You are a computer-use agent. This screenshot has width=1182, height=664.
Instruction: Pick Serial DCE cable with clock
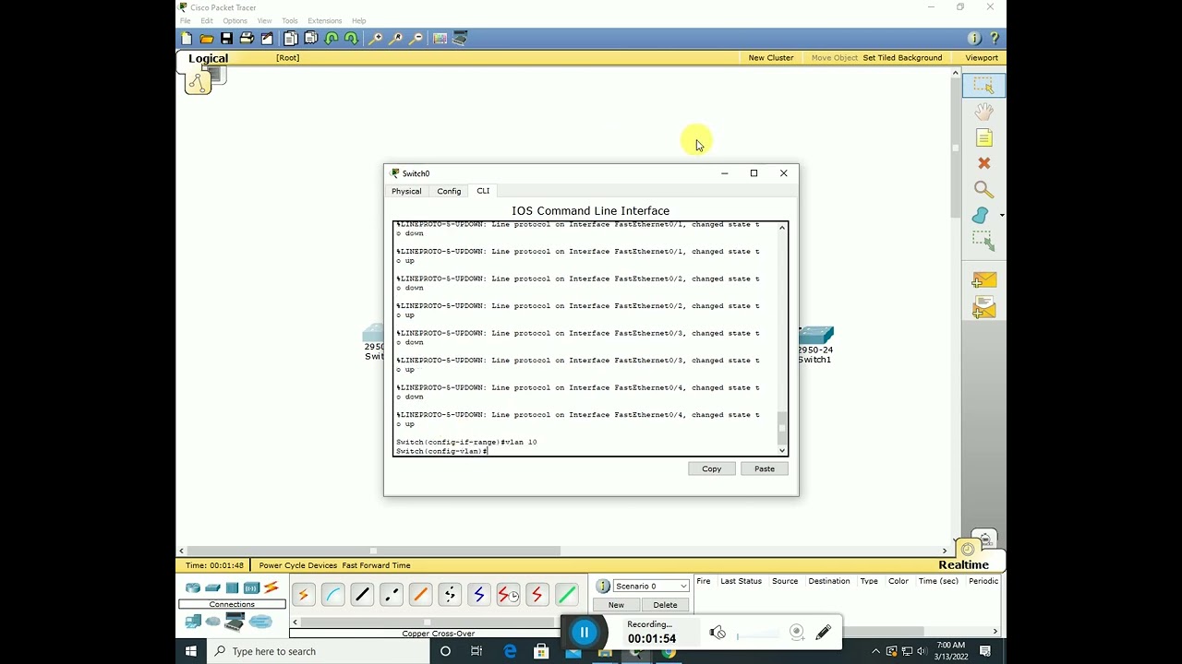tap(508, 595)
